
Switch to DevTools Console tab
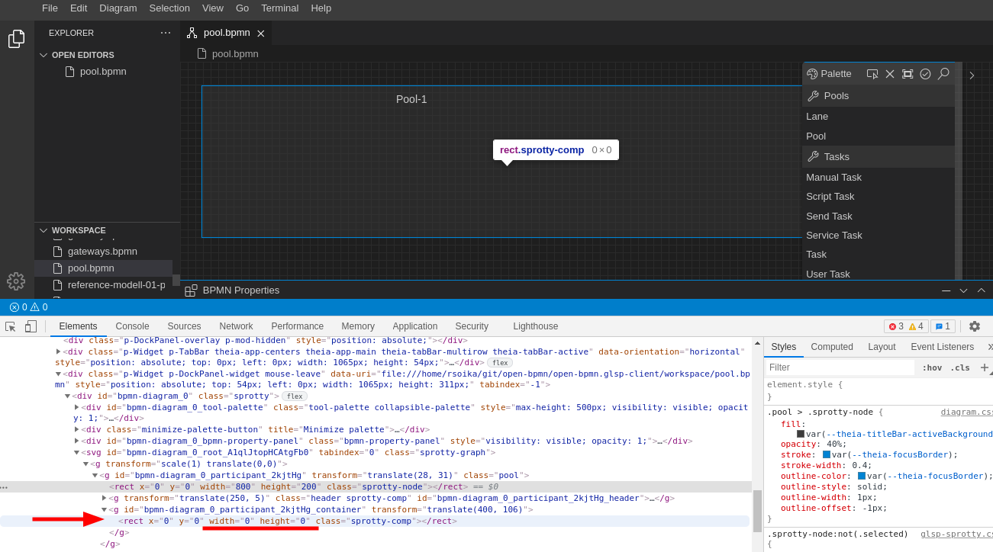[x=132, y=326]
